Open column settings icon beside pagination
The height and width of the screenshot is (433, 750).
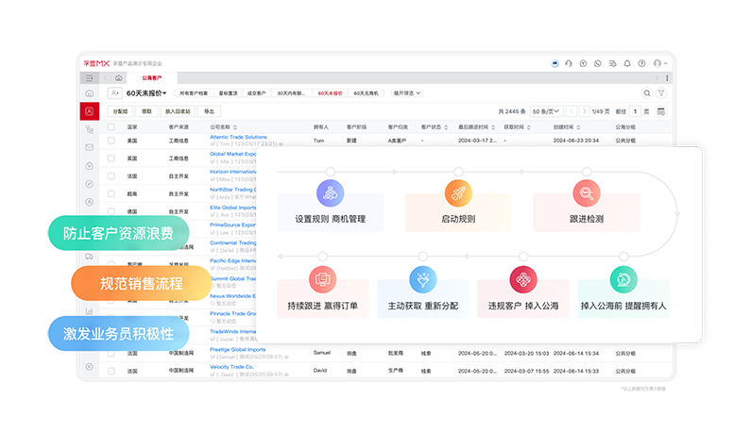point(661,111)
